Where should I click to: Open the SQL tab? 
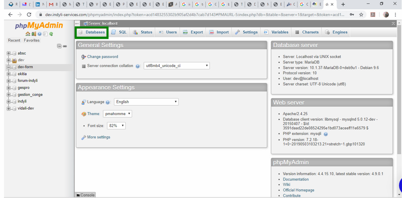119,32
